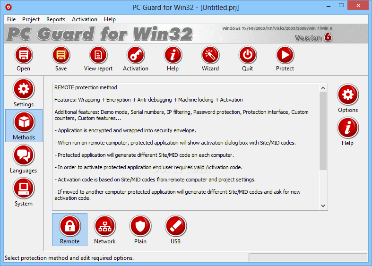This screenshot has width=372, height=266.
Task: Click the 'Features: Wrapping + Encryption' line
Action: (148, 100)
